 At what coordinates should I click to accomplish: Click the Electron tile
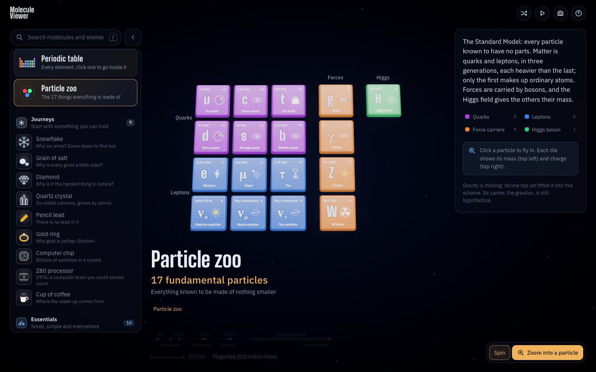(x=210, y=174)
